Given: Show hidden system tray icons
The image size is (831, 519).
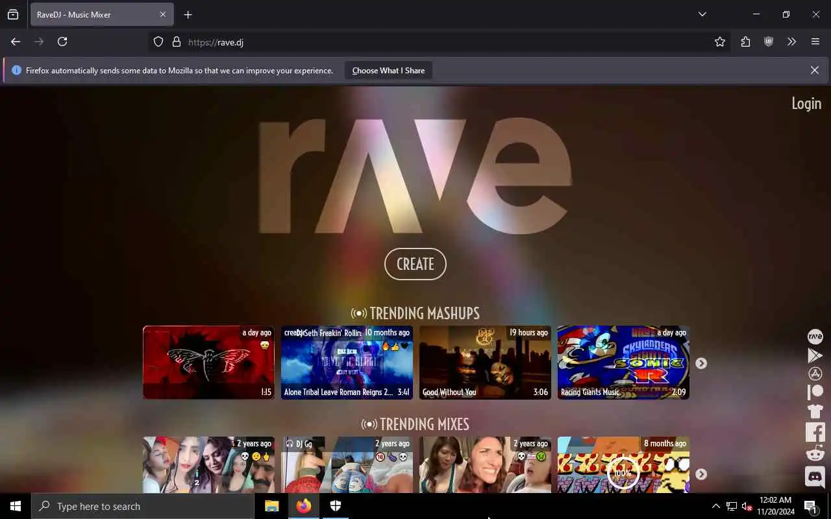Looking at the screenshot, I should pyautogui.click(x=715, y=507).
